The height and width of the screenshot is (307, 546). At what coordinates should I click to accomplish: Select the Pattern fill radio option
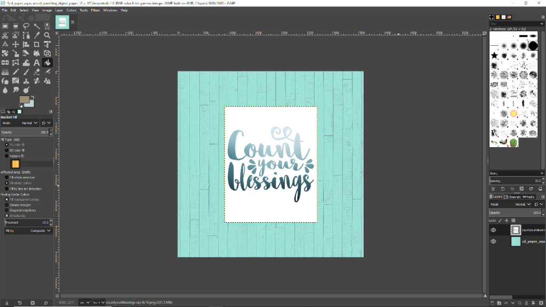[7, 156]
